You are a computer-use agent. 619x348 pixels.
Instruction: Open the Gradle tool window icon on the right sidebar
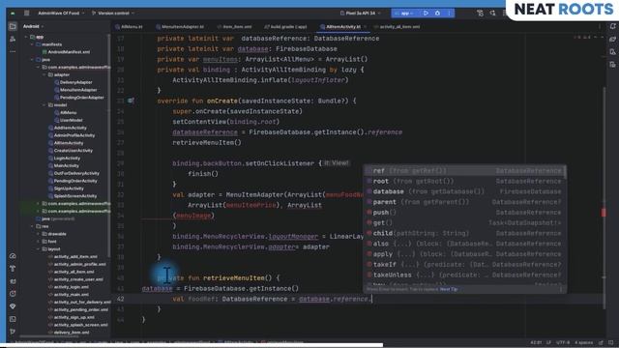[612, 39]
